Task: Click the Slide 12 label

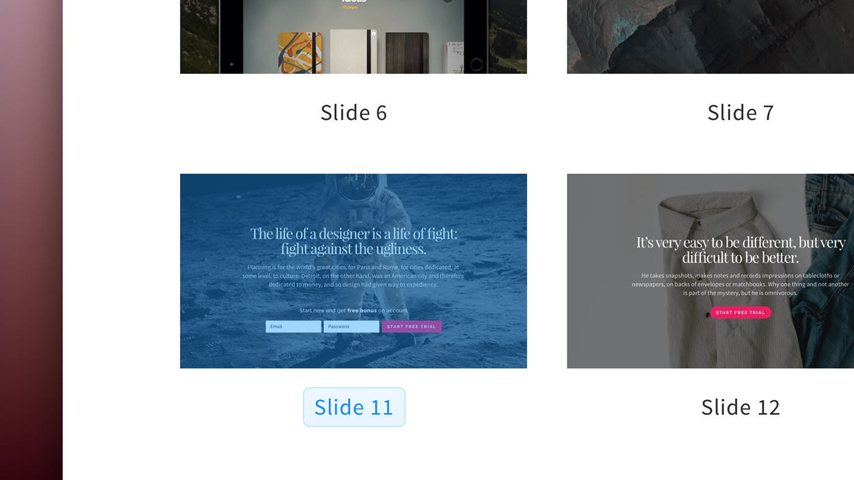Action: [x=741, y=407]
